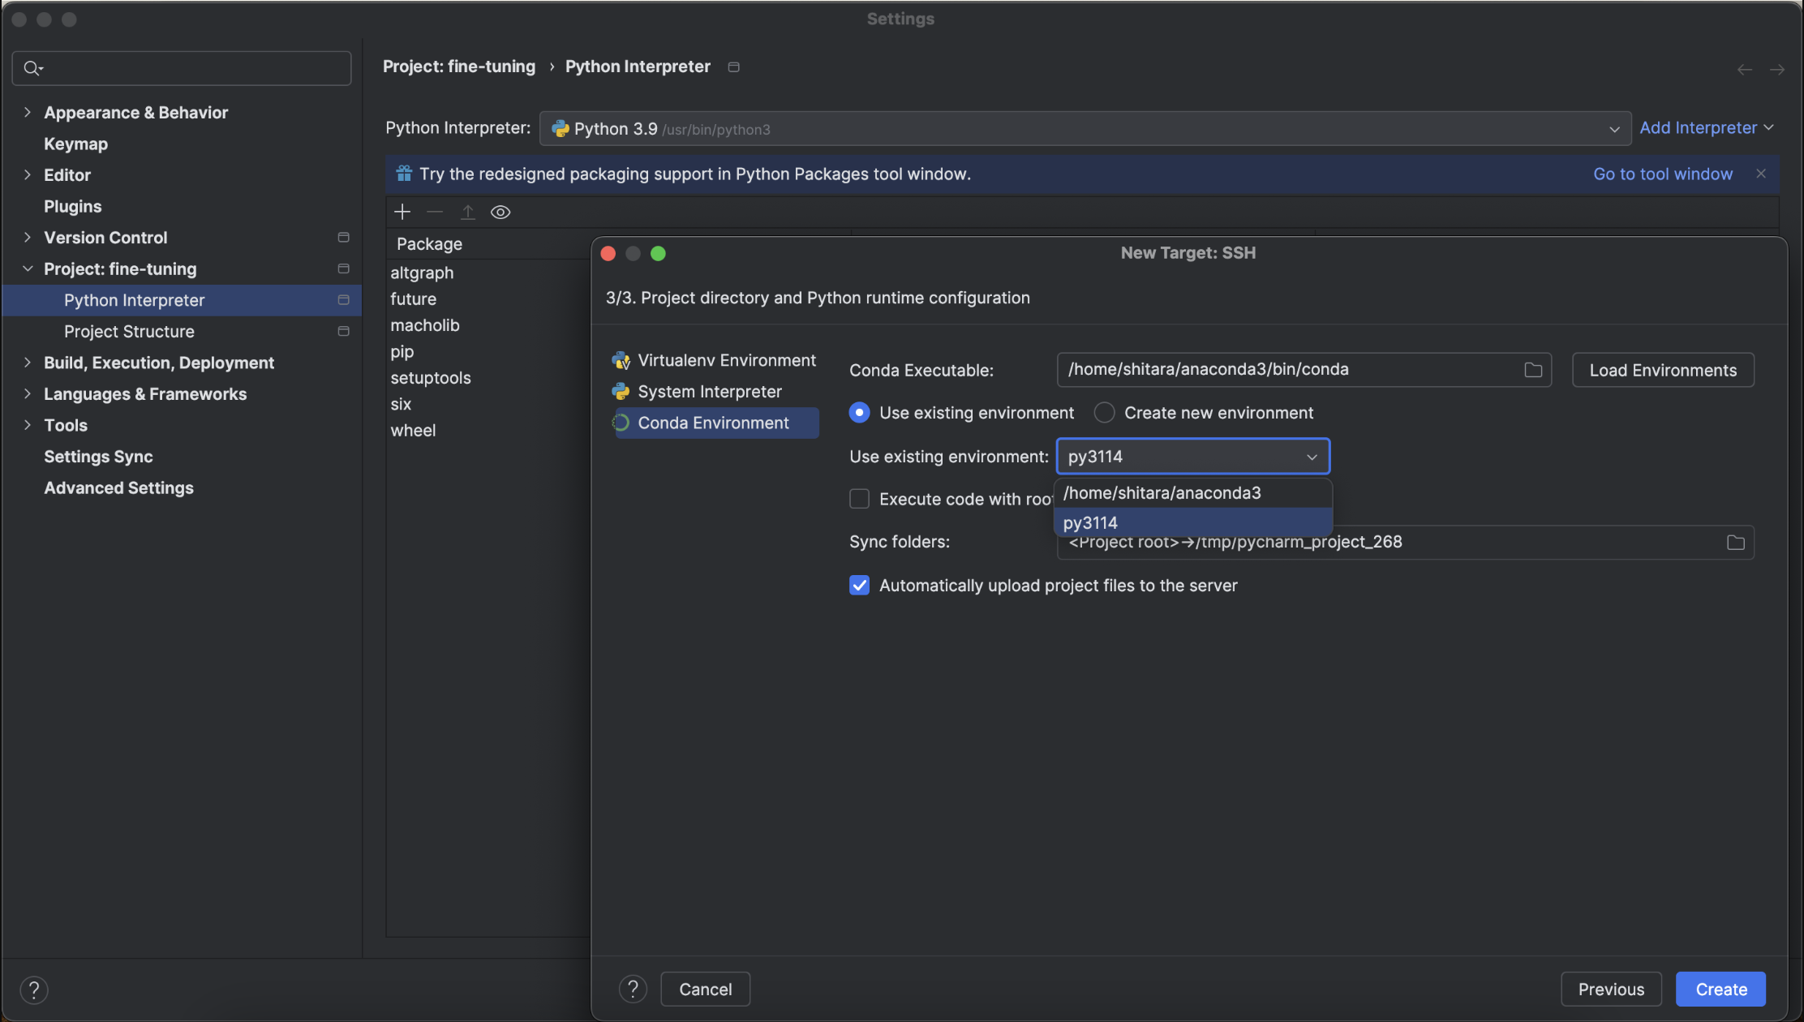Image resolution: width=1804 pixels, height=1022 pixels.
Task: Select the Create new environment radio button
Action: click(x=1104, y=413)
